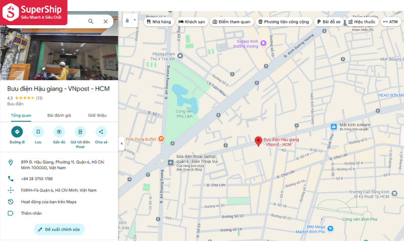Image resolution: width=404 pixels, height=252 pixels.
Task: Open the dropdown arrow beside print icon
Action: pyautogui.click(x=135, y=20)
